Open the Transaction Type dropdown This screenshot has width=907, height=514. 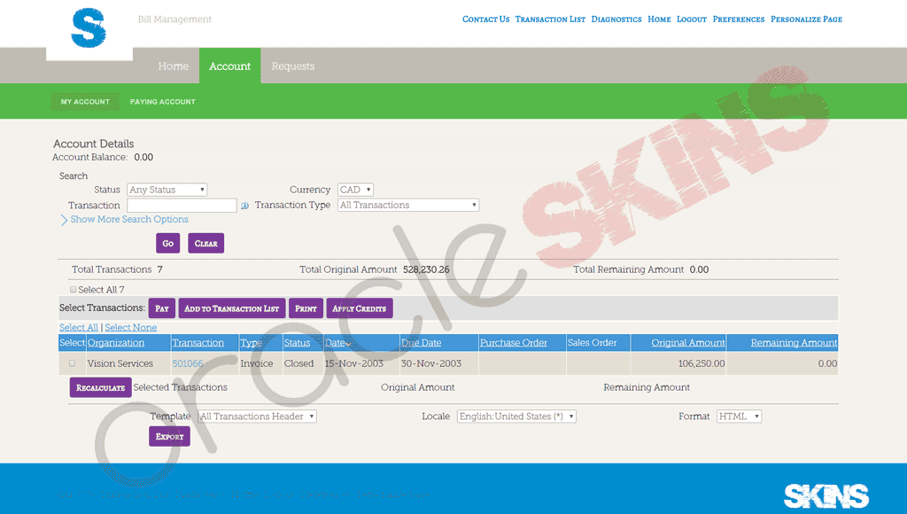(408, 205)
